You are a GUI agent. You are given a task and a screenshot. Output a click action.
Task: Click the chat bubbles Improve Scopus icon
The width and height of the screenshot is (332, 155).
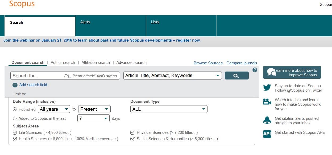pos(271,72)
